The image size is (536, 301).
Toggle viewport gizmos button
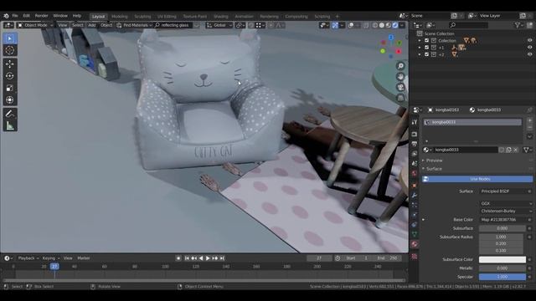tap(335, 25)
